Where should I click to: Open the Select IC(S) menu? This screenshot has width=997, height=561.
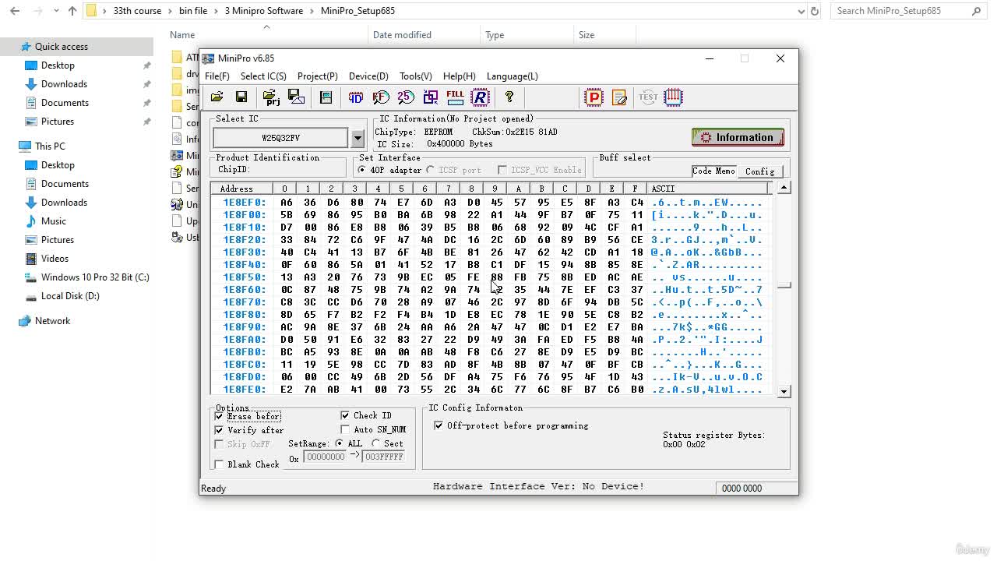[x=263, y=76]
